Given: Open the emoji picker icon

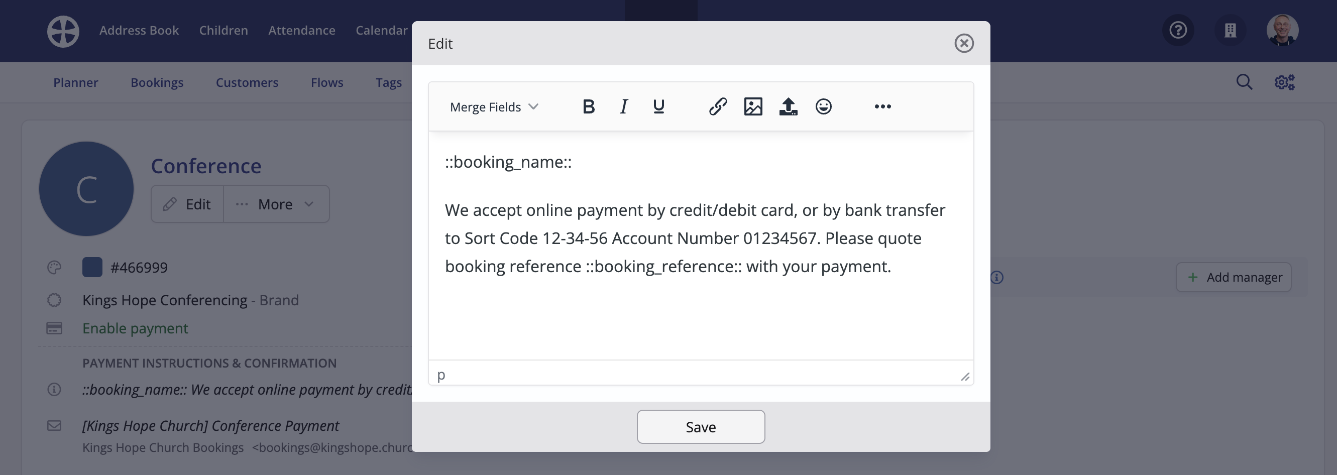Looking at the screenshot, I should [823, 106].
